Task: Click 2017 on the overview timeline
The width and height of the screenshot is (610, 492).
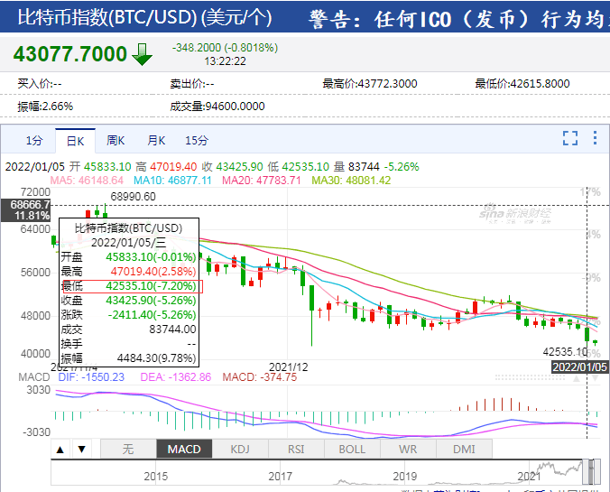Action: [280, 477]
